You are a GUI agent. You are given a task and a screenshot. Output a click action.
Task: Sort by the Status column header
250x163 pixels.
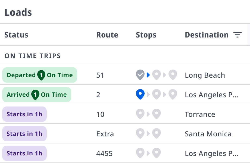16,35
